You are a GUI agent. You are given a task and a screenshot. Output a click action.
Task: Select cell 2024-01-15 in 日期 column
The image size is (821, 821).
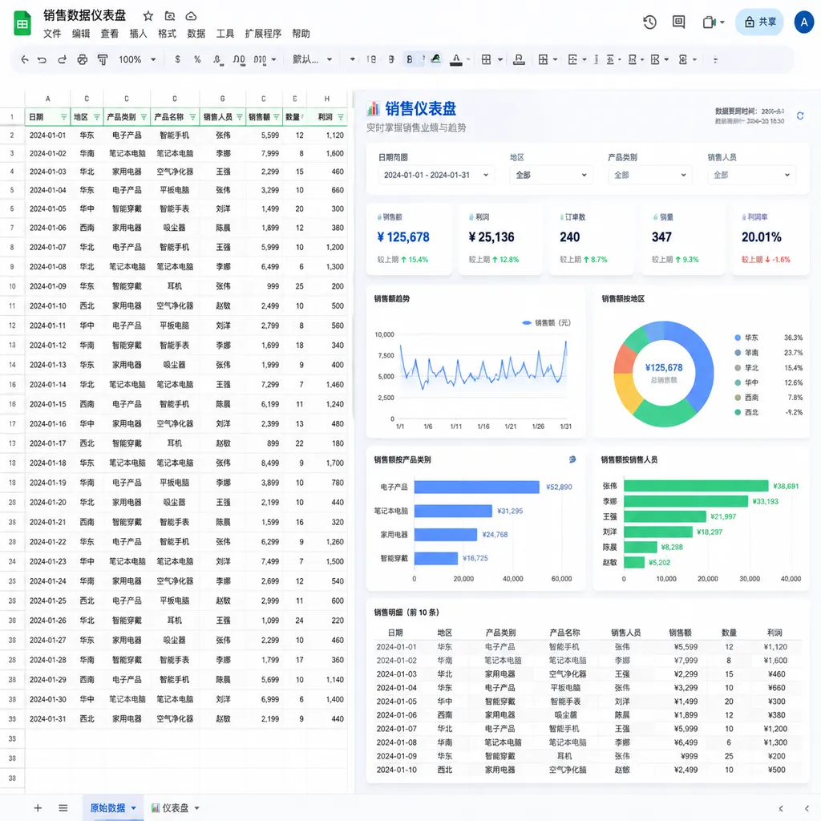(x=47, y=404)
